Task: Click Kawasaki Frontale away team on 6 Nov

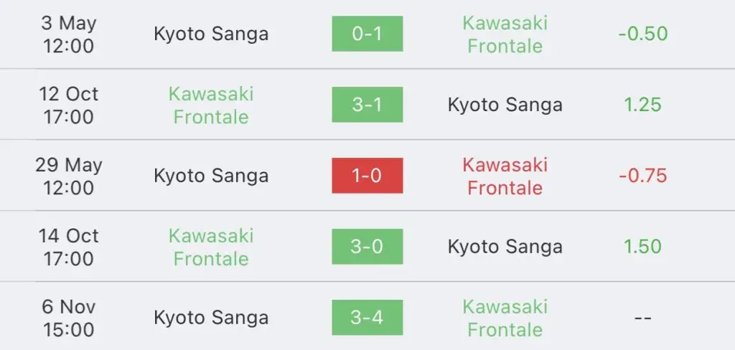Action: 505,318
